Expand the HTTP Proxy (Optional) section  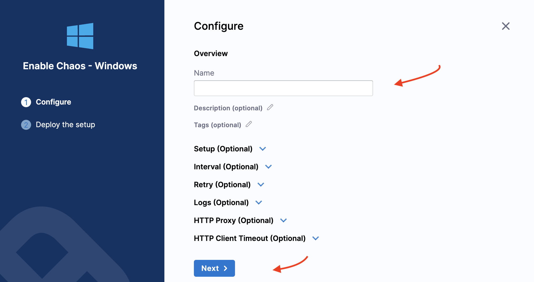click(283, 221)
